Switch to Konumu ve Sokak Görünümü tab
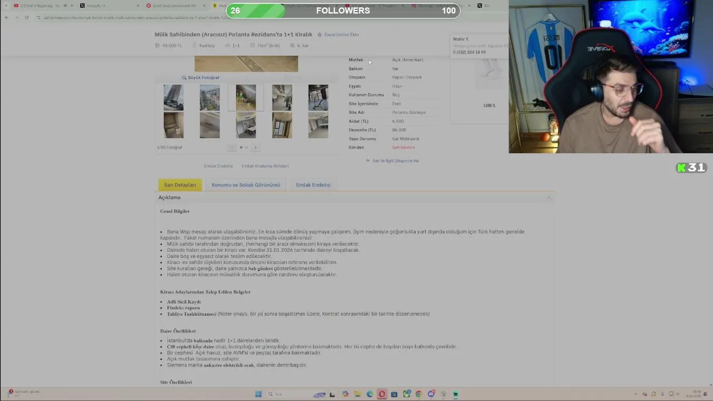This screenshot has width=713, height=401. point(246,185)
